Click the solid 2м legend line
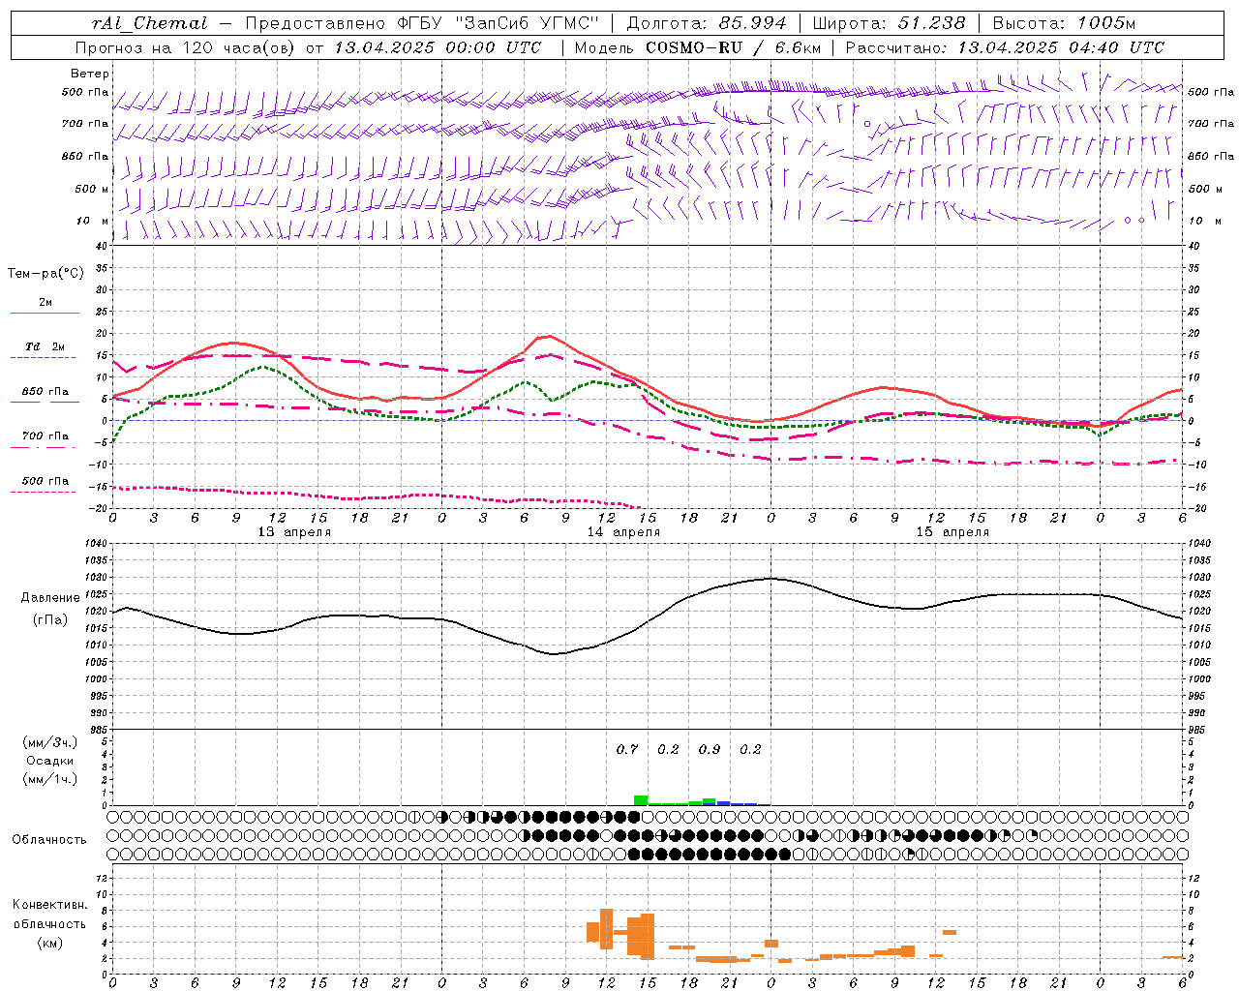Screen dimensions: 1239x991 pyautogui.click(x=45, y=313)
